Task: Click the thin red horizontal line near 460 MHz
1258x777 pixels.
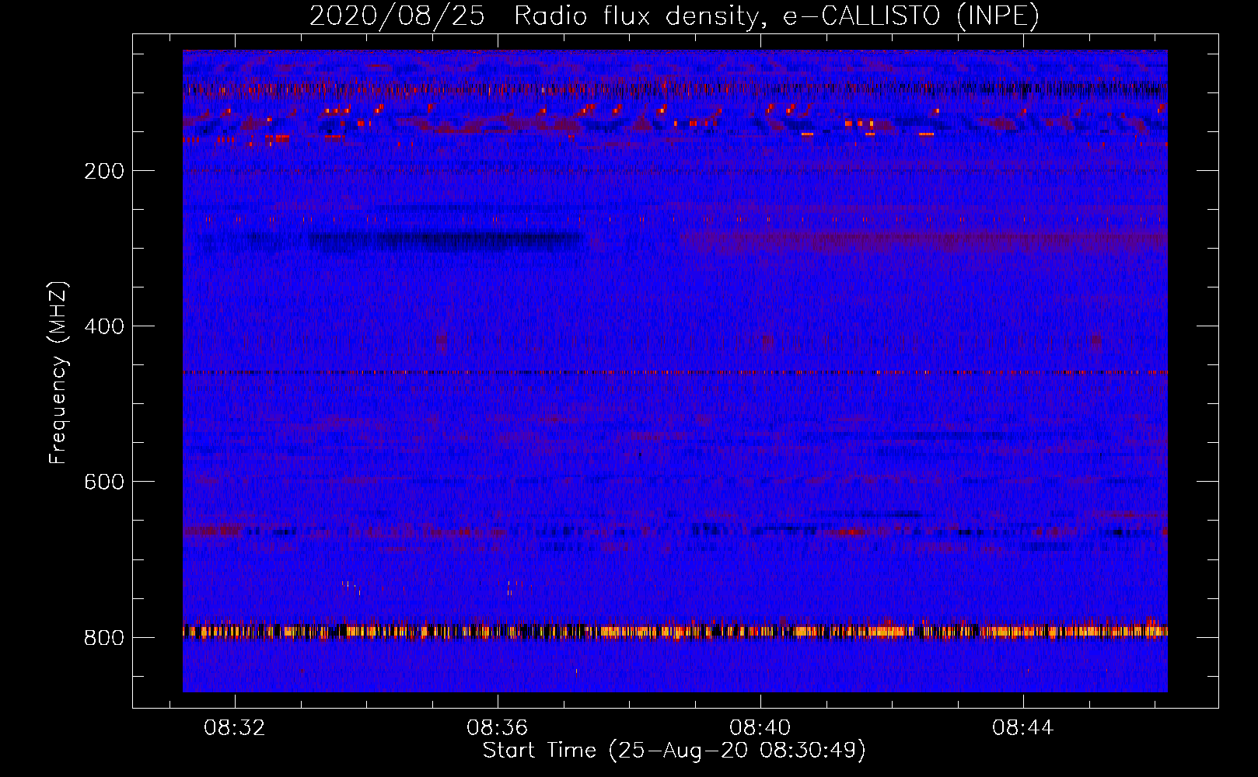Action: coord(675,372)
